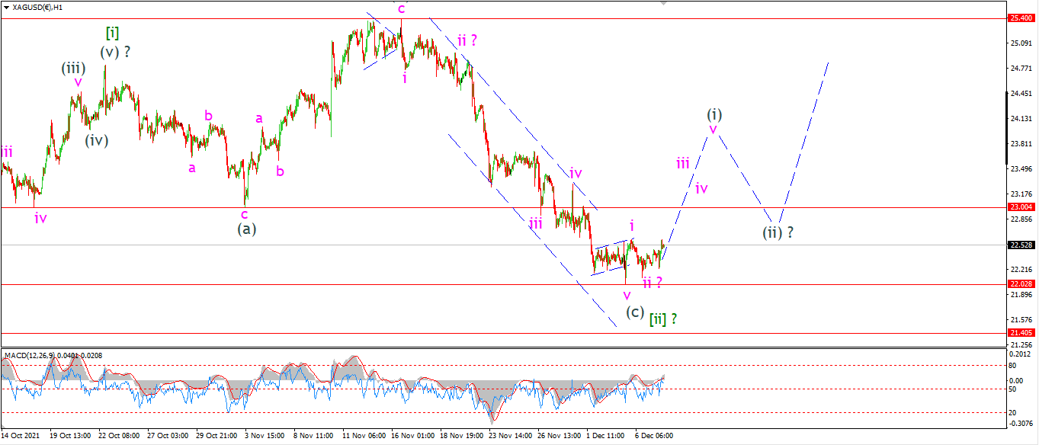This screenshot has width=1039, height=445.
Task: Click the gray chart shift marker at top
Action: coord(663,2)
